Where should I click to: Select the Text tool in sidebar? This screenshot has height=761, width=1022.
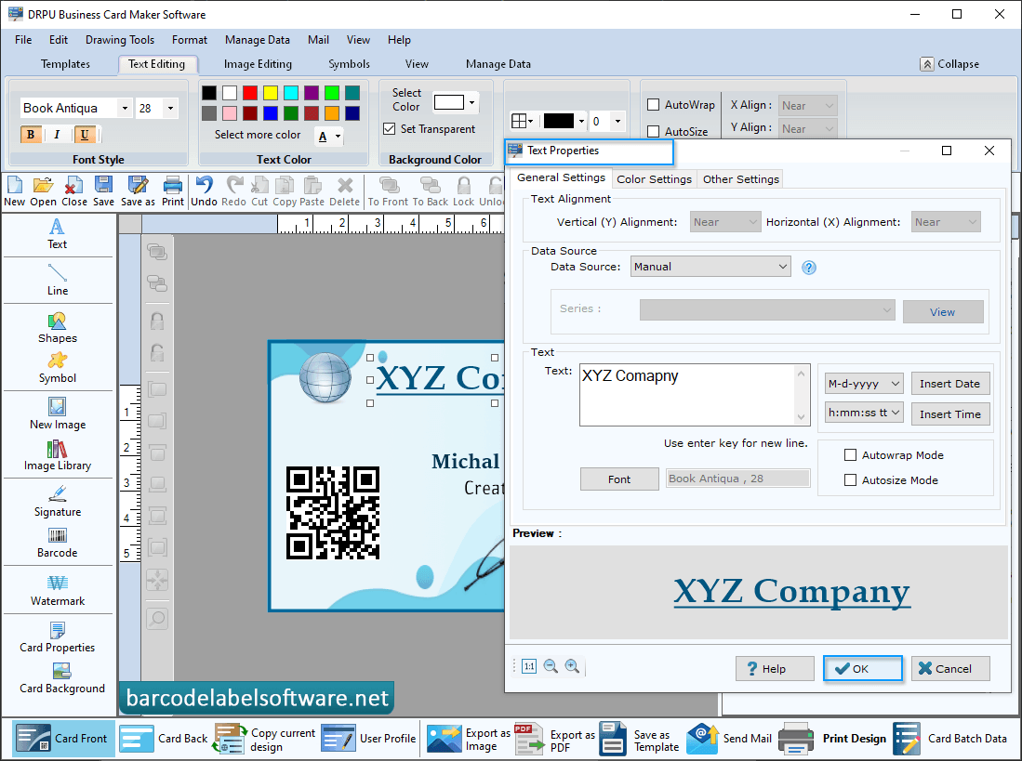tap(58, 234)
